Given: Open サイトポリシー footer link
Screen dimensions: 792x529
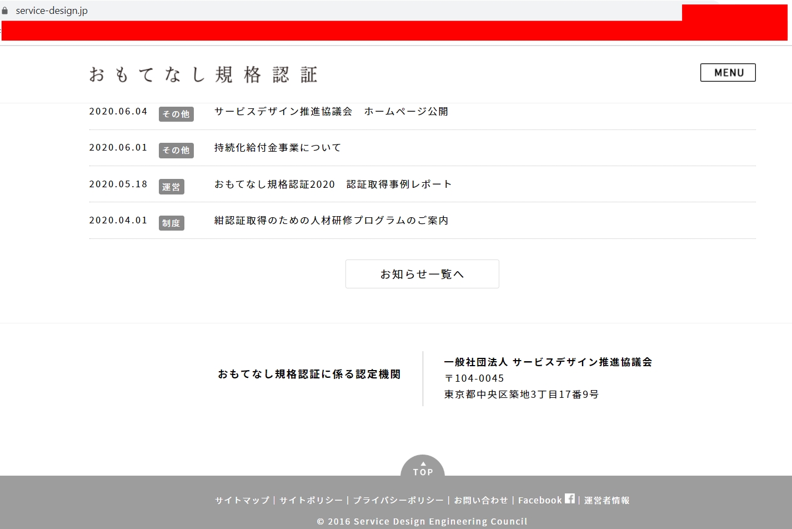Looking at the screenshot, I should click(x=311, y=500).
